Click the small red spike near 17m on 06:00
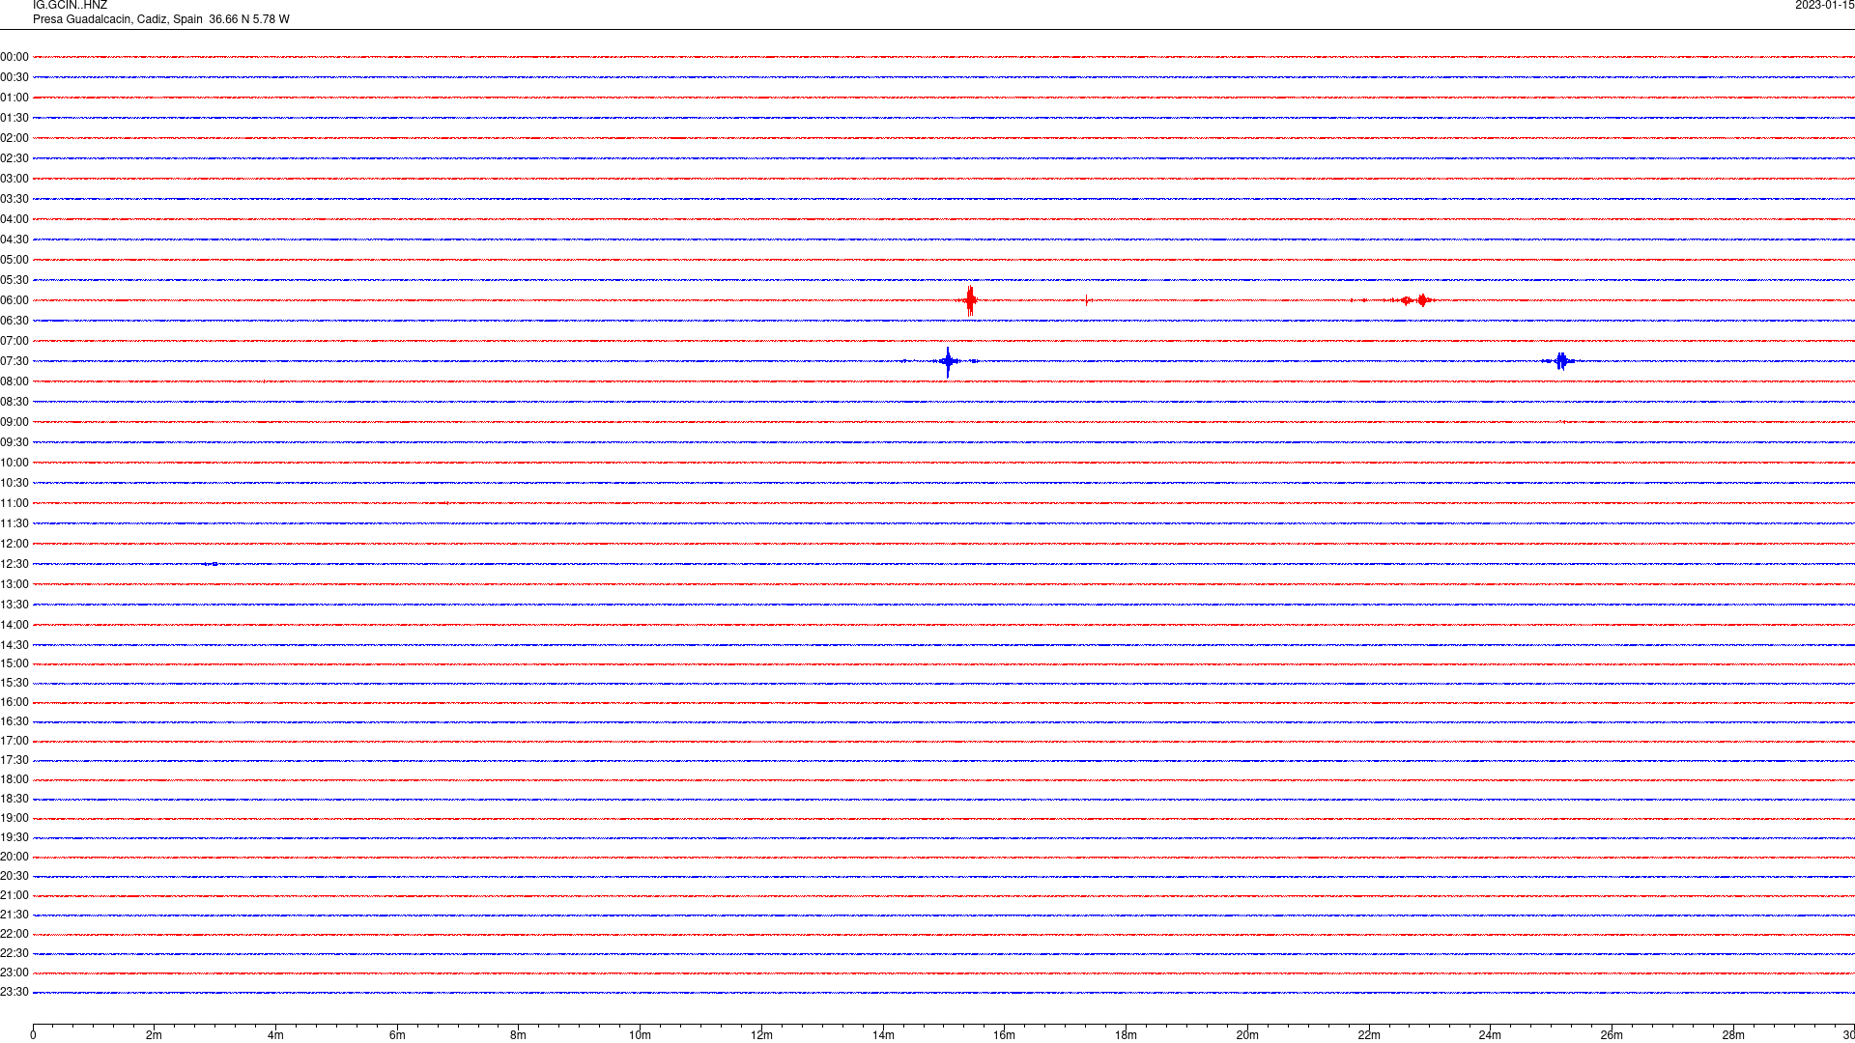This screenshot has height=1043, width=1855. 1087,300
